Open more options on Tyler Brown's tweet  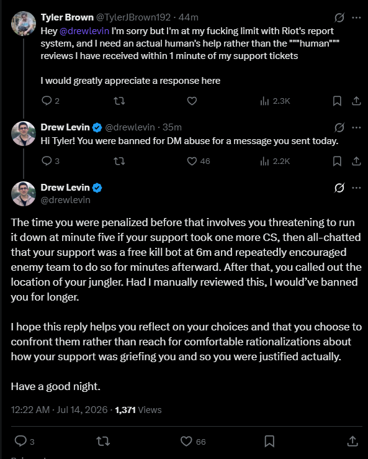pyautogui.click(x=356, y=17)
